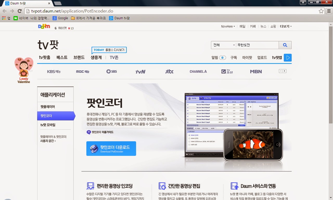The height and width of the screenshot is (200, 333).
Task: Expand the 더보기 menu
Action: tap(286, 26)
